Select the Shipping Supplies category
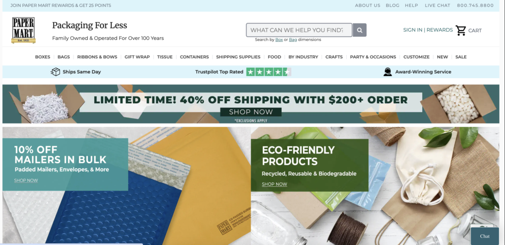The height and width of the screenshot is (245, 505). 238,57
